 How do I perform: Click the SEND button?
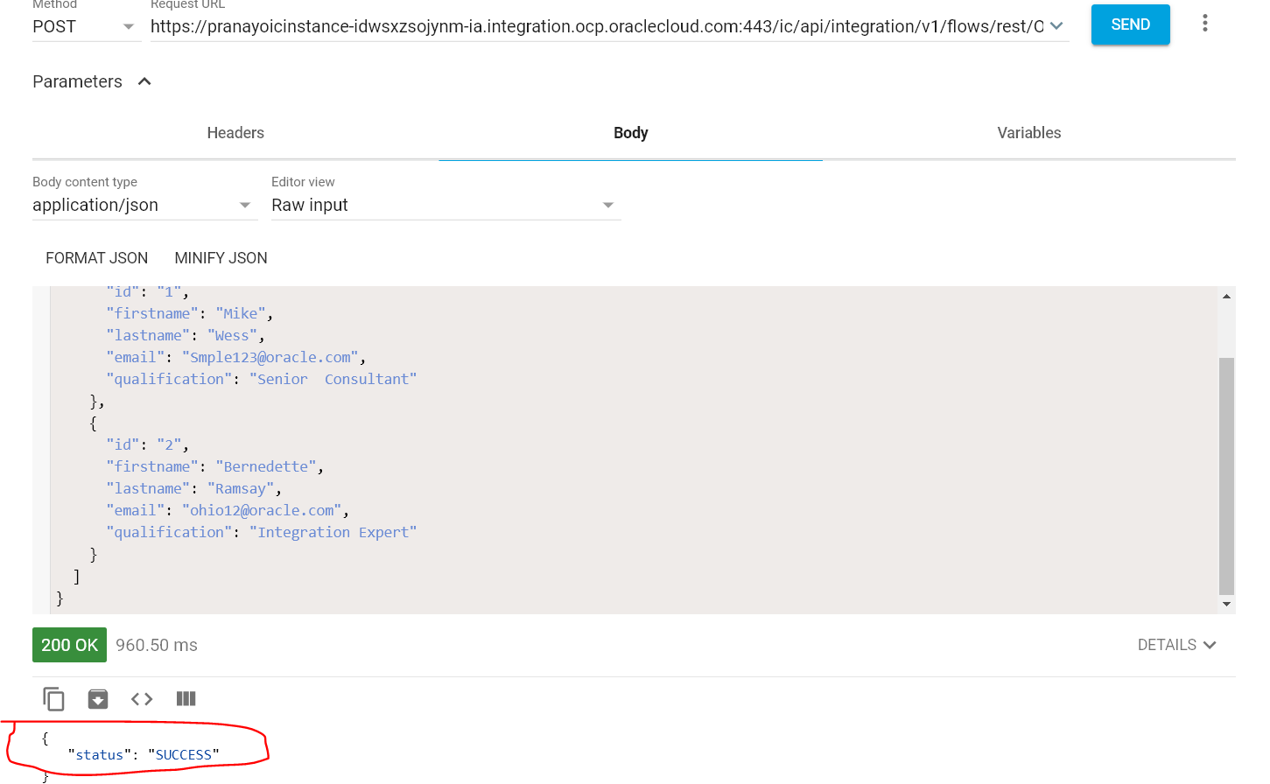1130,24
